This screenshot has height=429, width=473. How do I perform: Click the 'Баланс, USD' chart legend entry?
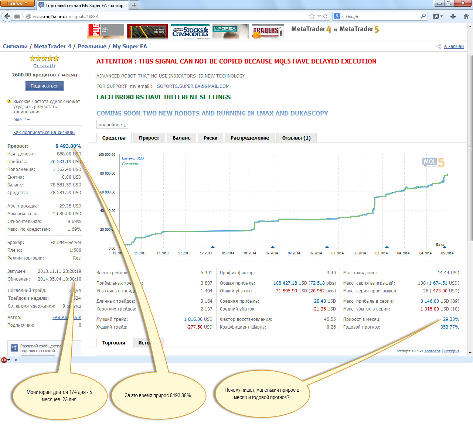pyautogui.click(x=133, y=158)
